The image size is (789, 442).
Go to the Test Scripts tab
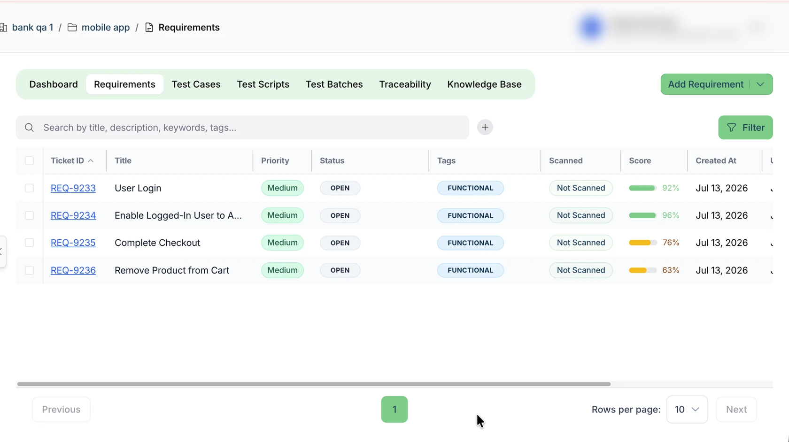(263, 84)
